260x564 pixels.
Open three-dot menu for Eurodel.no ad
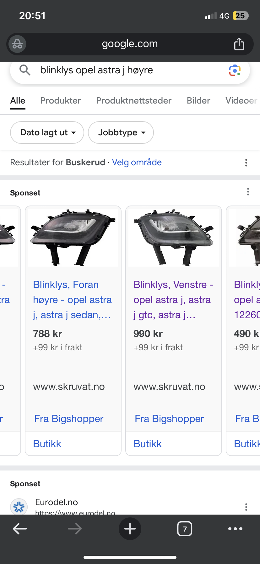point(246,507)
